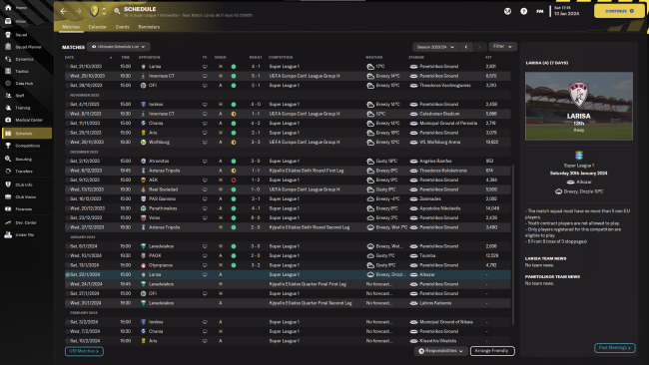Open the world globe icon in top bar
This screenshot has width=649, height=365.
coord(507,11)
